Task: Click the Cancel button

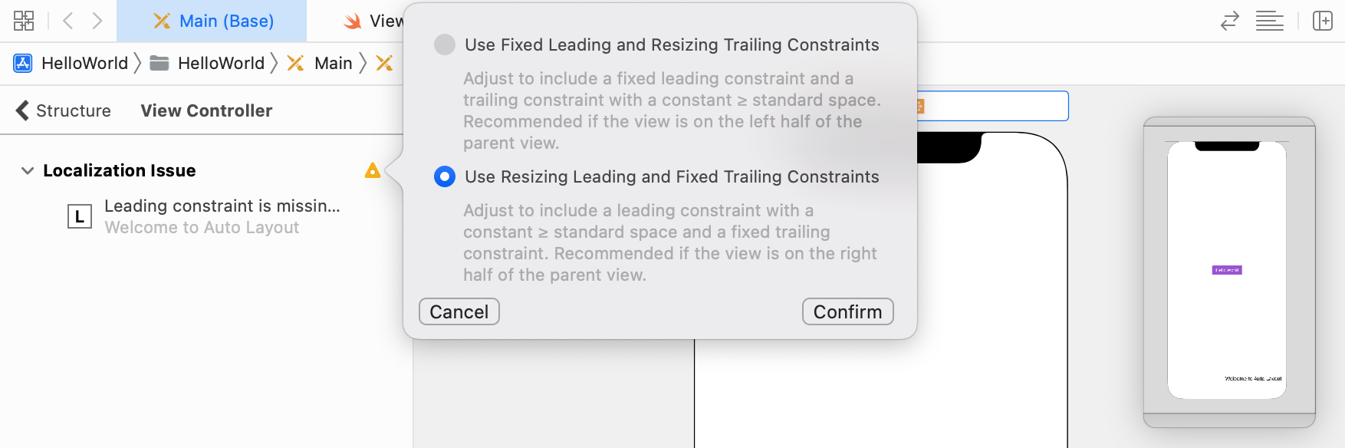Action: click(459, 311)
